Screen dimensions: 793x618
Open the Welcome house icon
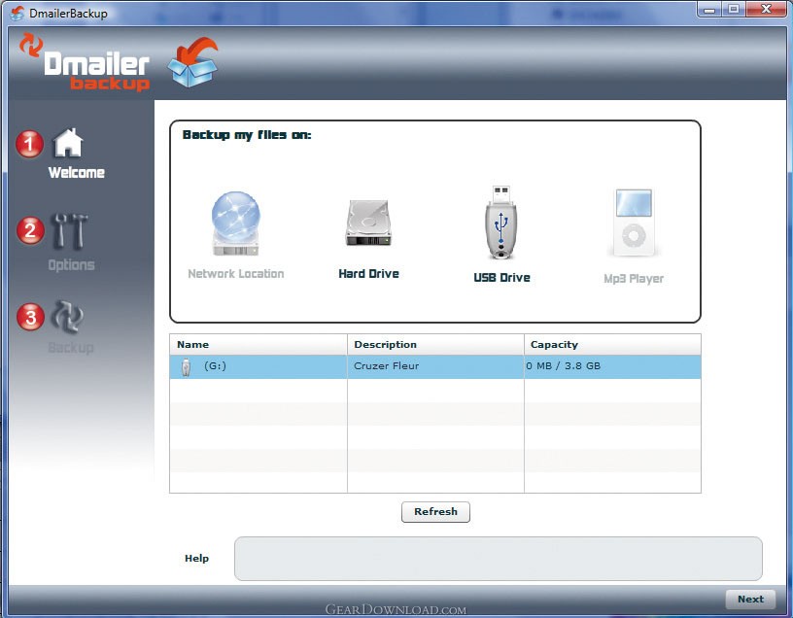click(68, 143)
